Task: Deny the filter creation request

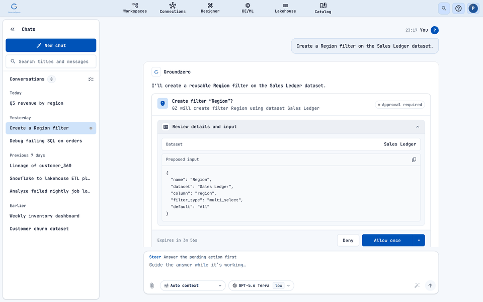Action: (348, 241)
